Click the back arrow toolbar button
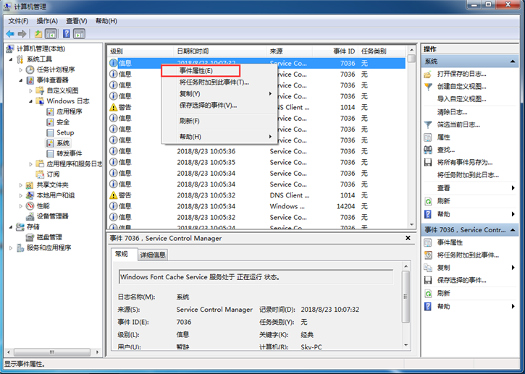Image resolution: width=525 pixels, height=374 pixels. (10, 33)
